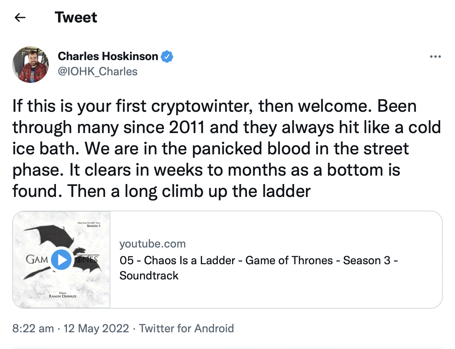Open the three-dot more options menu

tap(435, 57)
